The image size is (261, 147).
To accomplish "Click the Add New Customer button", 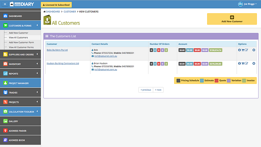I will [232, 19].
